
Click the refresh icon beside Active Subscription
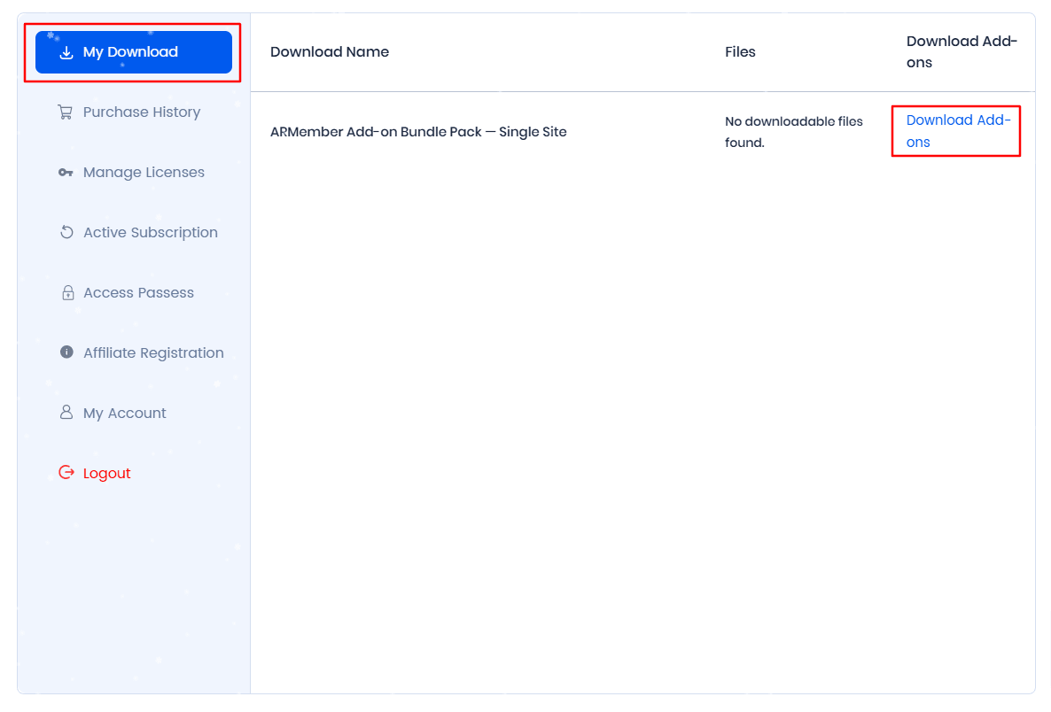click(66, 232)
